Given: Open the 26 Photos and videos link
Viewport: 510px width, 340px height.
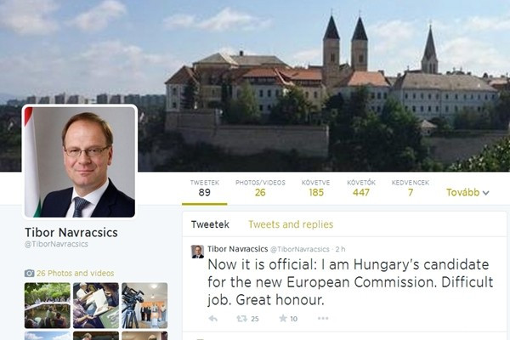Looking at the screenshot, I should pyautogui.click(x=75, y=274).
